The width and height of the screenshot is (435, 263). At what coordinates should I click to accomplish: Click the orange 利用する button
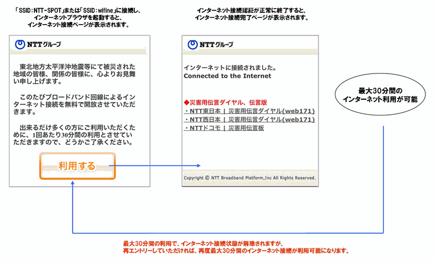tap(77, 166)
